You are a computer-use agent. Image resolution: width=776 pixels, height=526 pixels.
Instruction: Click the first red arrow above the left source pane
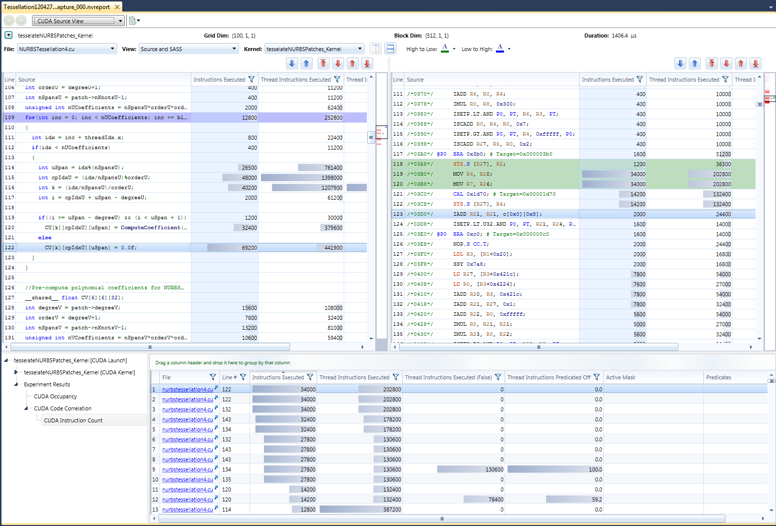[323, 63]
